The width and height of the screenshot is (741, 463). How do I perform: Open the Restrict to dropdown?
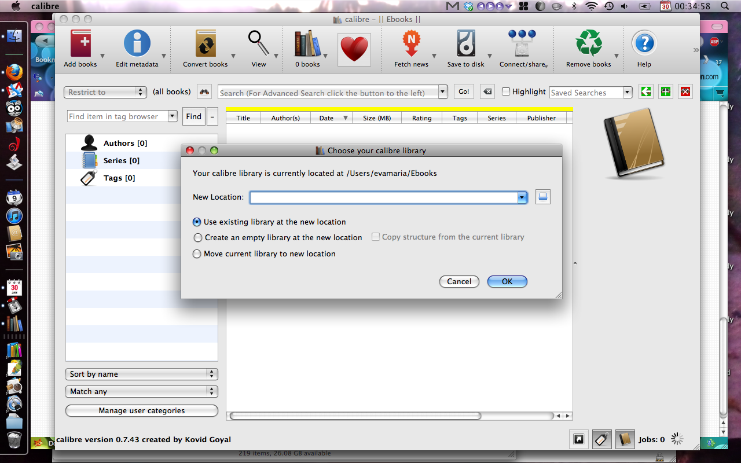point(105,92)
